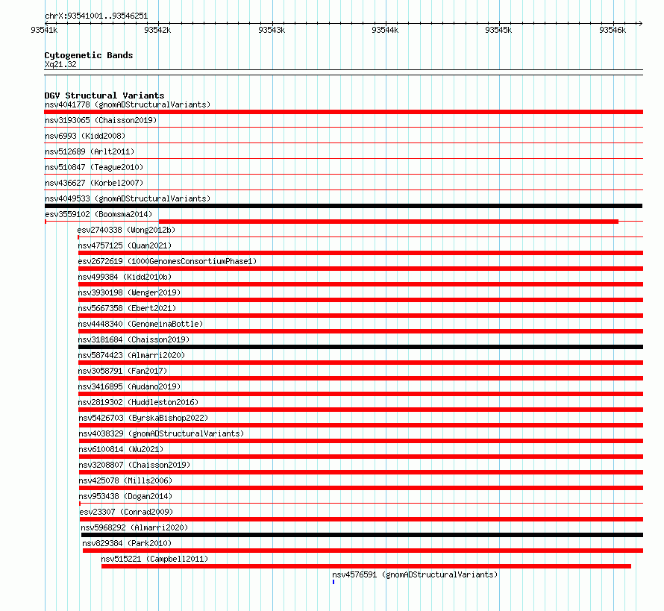Screen dimensions: 664x611
Task: Open nsv3930198 (Wenger2019) entry
Action: 129,292
